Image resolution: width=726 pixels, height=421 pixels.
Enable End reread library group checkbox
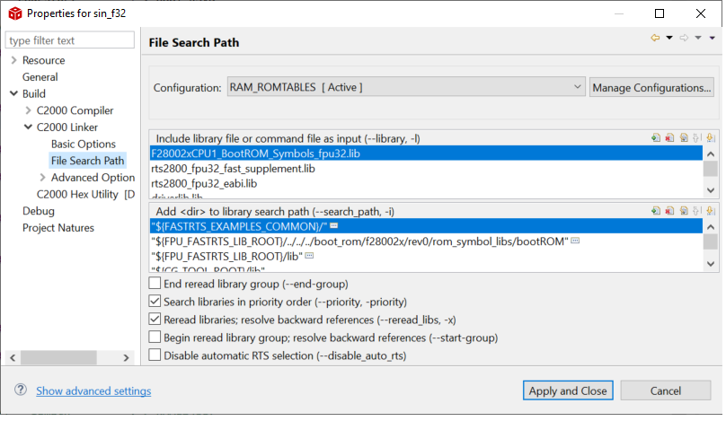[x=155, y=284]
